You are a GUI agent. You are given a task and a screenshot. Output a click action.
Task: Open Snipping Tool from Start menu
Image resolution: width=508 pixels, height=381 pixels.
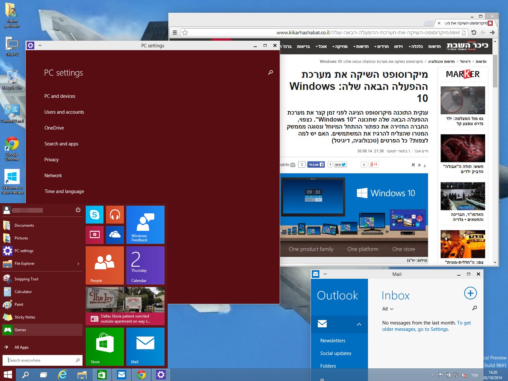(x=42, y=279)
